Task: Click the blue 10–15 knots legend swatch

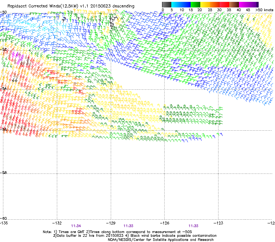Action: pos(186,4)
